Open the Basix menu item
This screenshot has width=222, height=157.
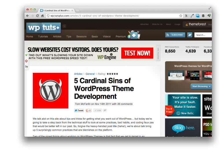[x=95, y=36]
